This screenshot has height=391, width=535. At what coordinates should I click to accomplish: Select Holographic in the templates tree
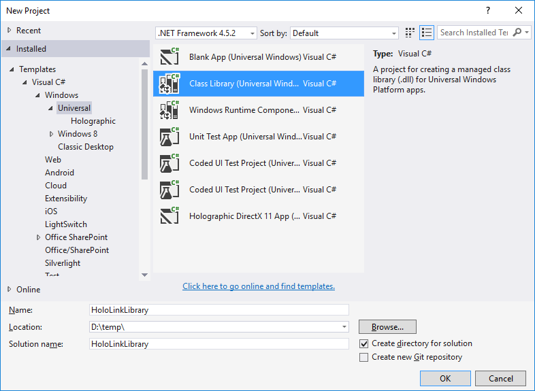[93, 121]
